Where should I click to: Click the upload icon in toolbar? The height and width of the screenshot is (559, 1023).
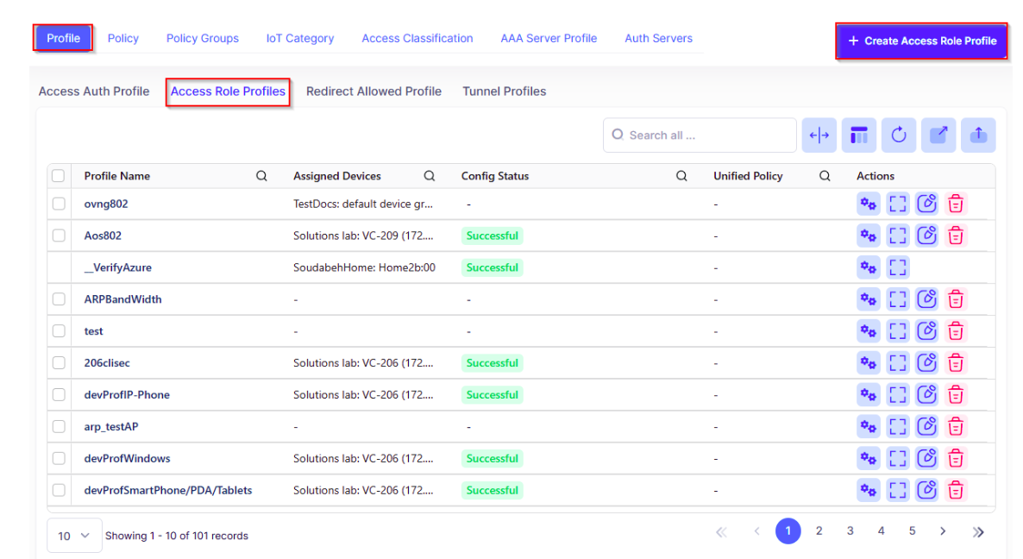978,135
